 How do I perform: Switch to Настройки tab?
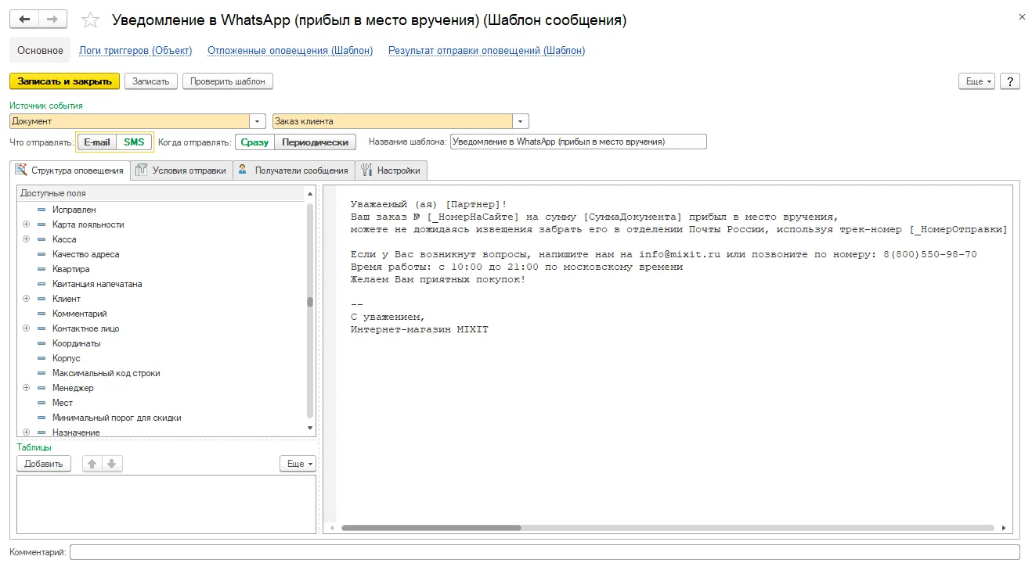(391, 170)
